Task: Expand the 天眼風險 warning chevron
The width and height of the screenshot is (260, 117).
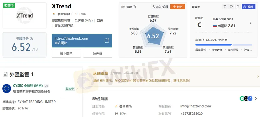Action: [x=258, y=77]
